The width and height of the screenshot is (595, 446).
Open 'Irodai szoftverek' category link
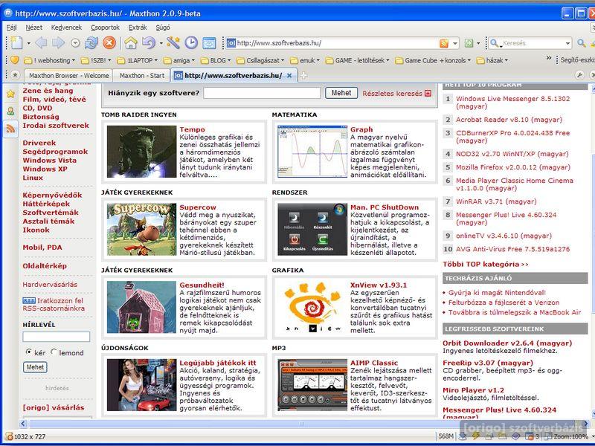coord(56,125)
